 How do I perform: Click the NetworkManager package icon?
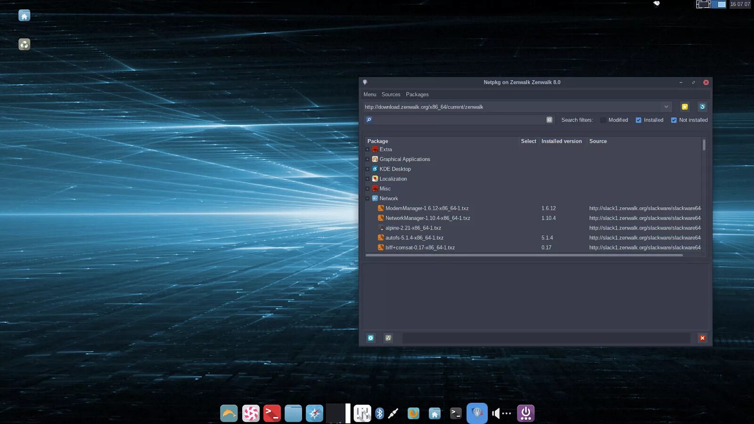point(381,218)
